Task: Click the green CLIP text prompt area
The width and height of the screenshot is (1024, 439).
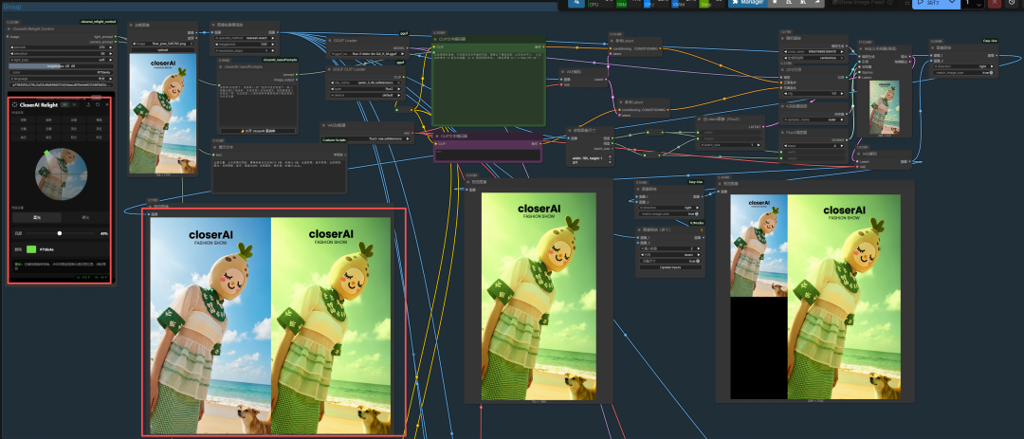Action: (488, 86)
